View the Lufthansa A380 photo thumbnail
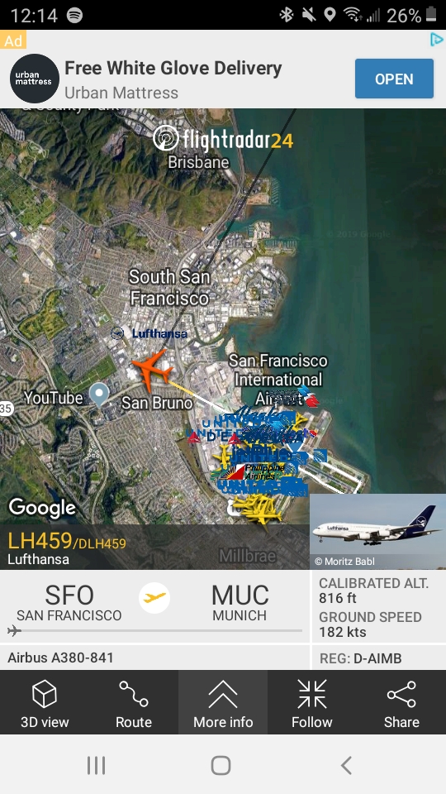 pos(377,531)
